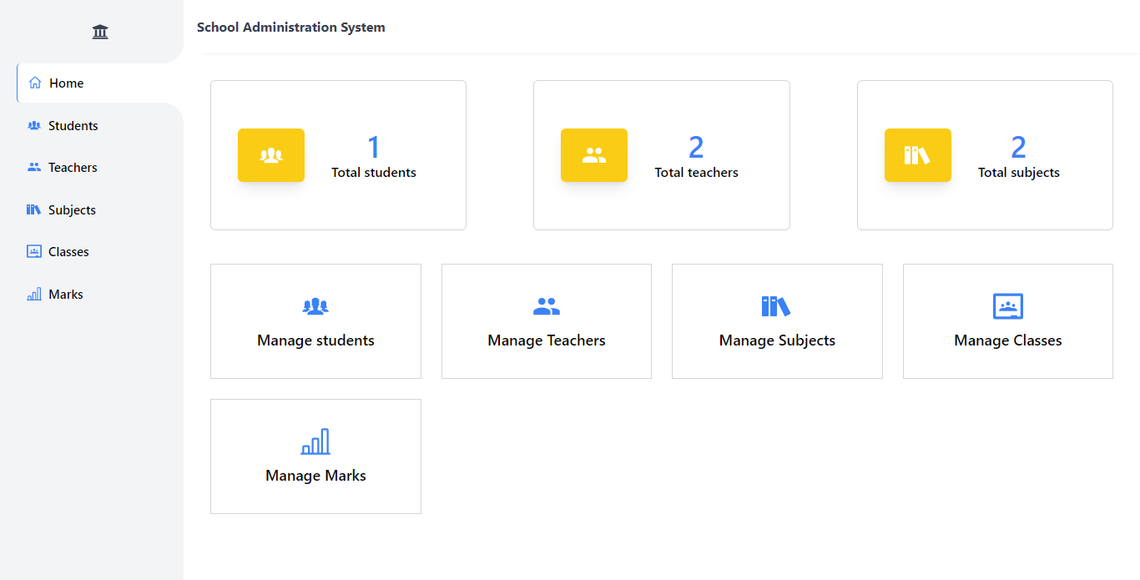The width and height of the screenshot is (1140, 580).
Task: Open the Manage Teachers card
Action: point(546,321)
